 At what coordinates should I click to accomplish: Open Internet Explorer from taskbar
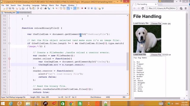tap(11, 103)
